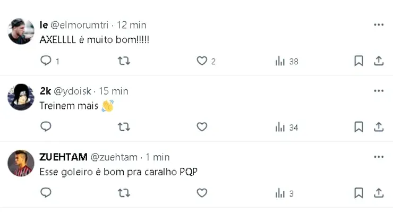
Task: Retweet the @elmorumtri post
Action: tap(124, 61)
